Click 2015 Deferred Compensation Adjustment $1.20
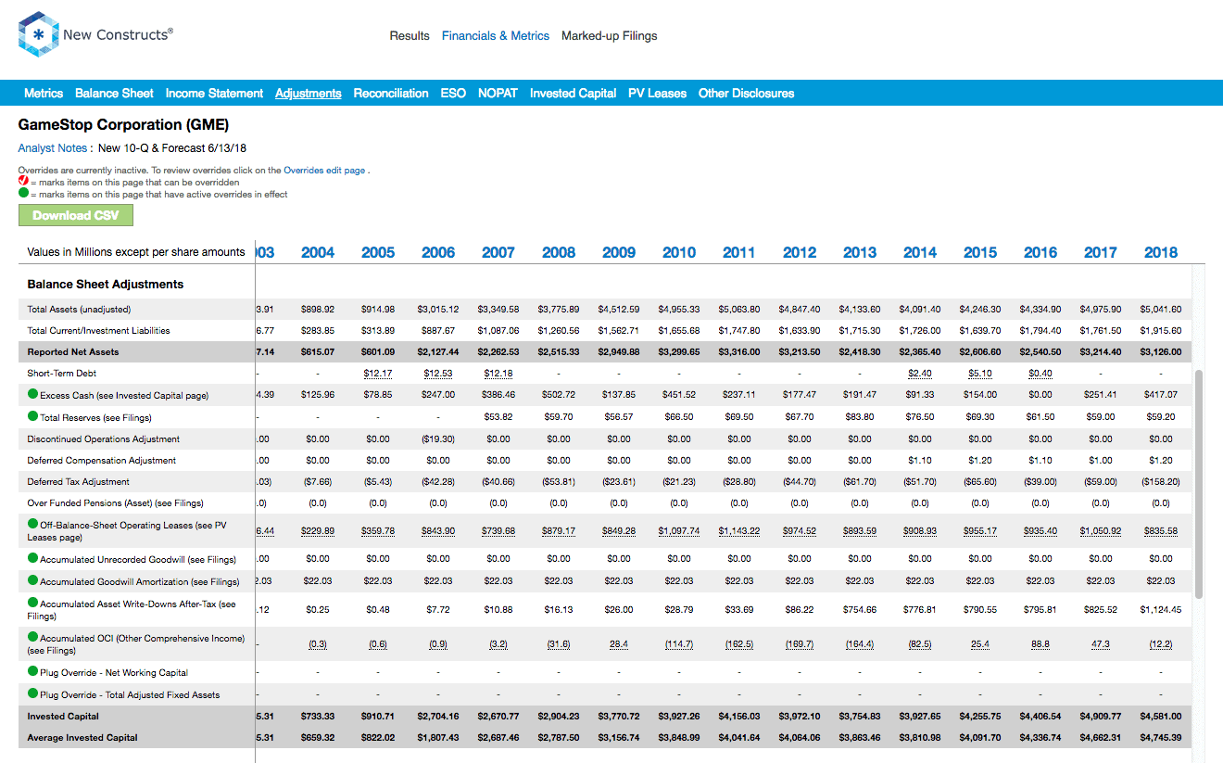The image size is (1223, 763). pyautogui.click(x=980, y=461)
